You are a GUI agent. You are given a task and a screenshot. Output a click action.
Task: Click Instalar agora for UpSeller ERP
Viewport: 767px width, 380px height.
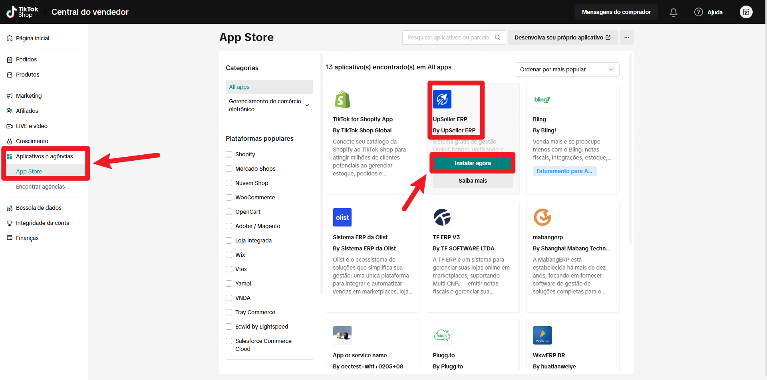473,163
